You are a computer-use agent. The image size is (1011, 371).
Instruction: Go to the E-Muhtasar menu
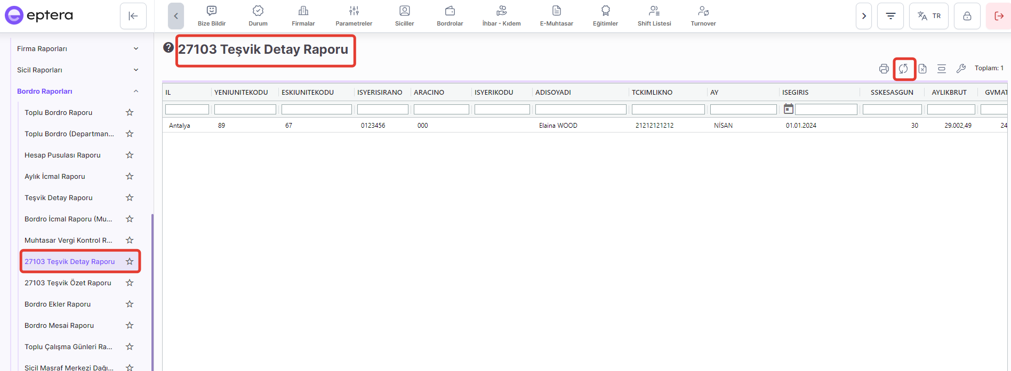tap(556, 16)
